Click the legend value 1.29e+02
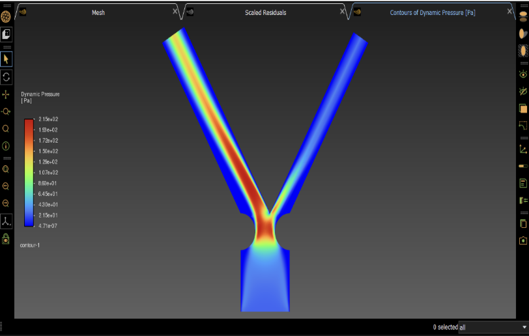The image size is (529, 336). click(x=48, y=162)
